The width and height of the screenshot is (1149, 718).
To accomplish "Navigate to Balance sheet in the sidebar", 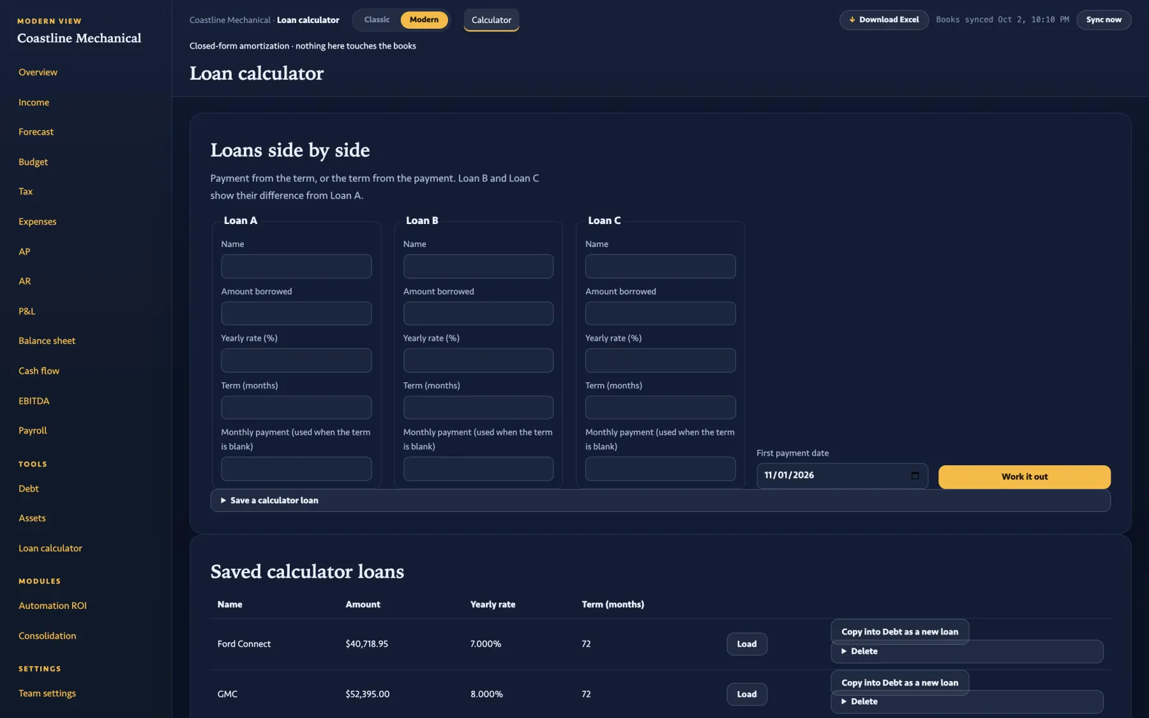I will [47, 341].
